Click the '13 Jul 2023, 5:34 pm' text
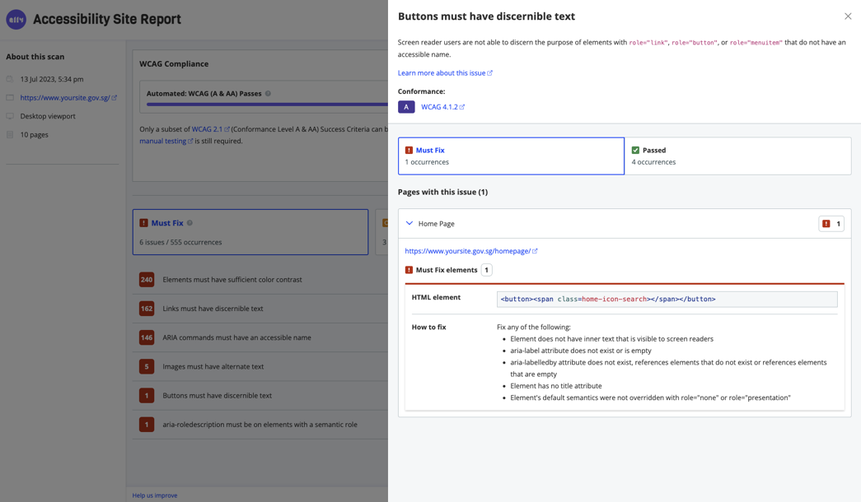 coord(52,79)
